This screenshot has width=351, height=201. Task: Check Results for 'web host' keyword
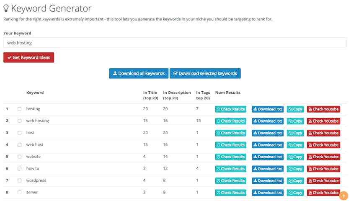[230, 145]
